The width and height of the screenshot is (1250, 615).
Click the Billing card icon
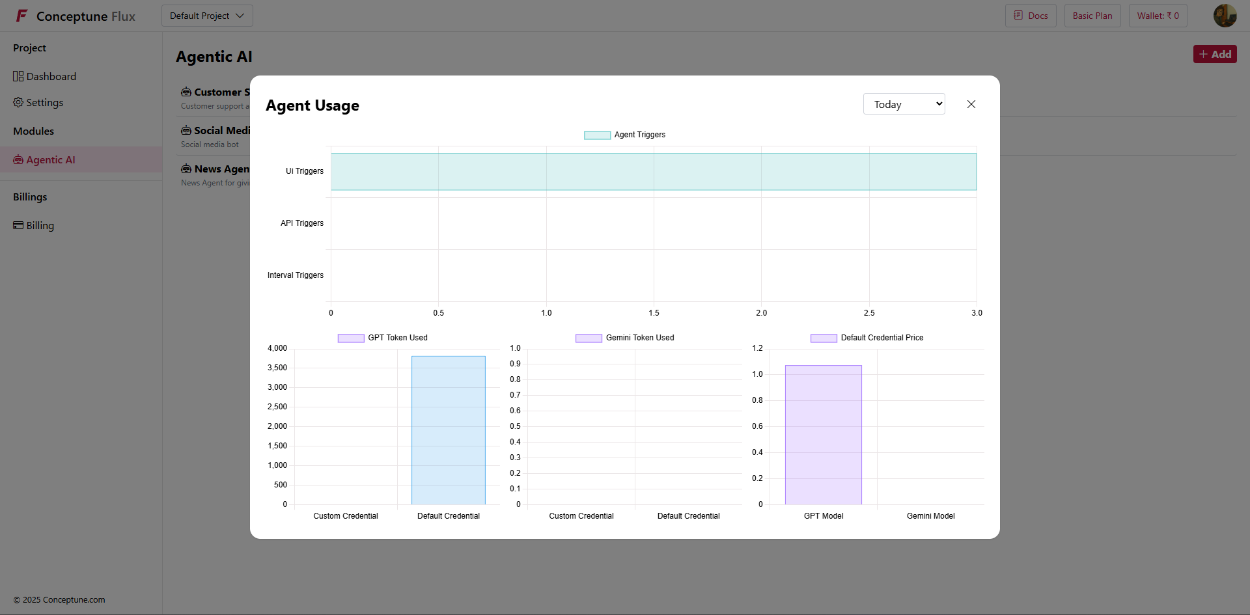pos(18,225)
